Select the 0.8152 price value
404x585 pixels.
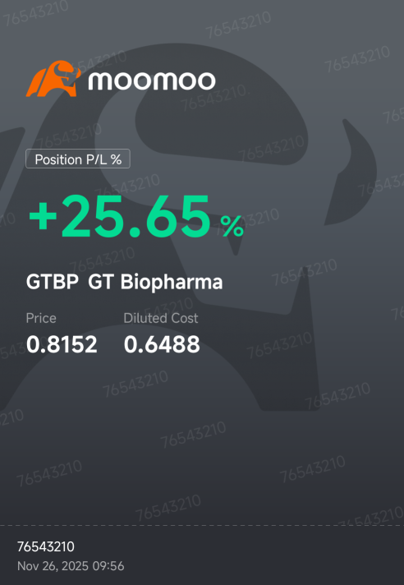pyautogui.click(x=62, y=344)
